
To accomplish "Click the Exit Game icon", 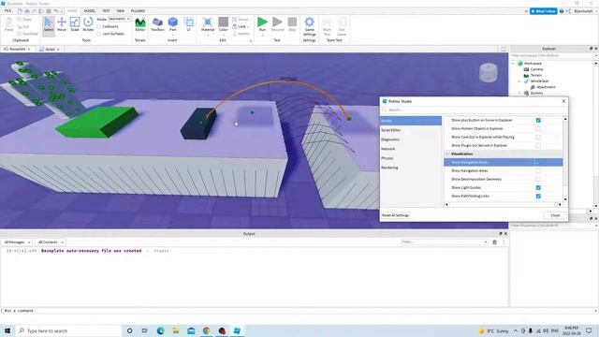I will coord(342,26).
